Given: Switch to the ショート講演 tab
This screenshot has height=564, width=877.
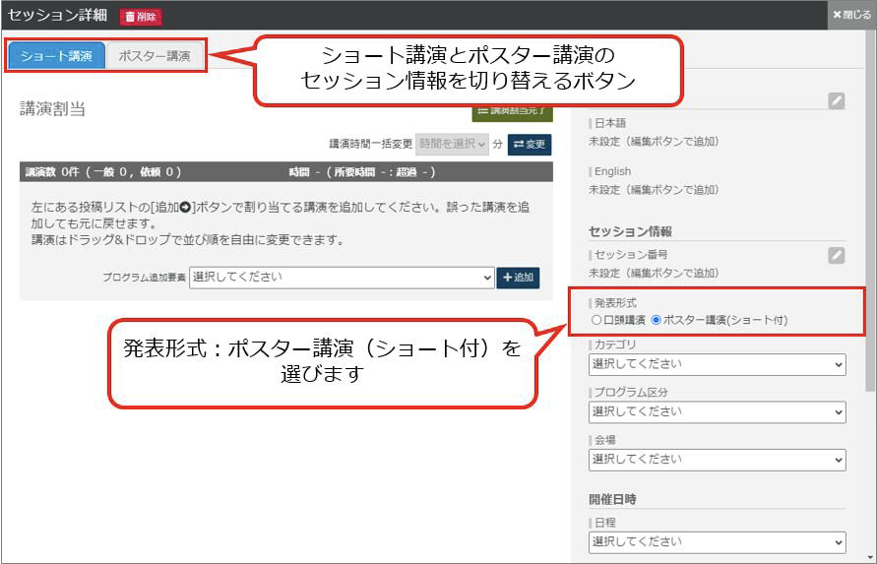Looking at the screenshot, I should 56,56.
